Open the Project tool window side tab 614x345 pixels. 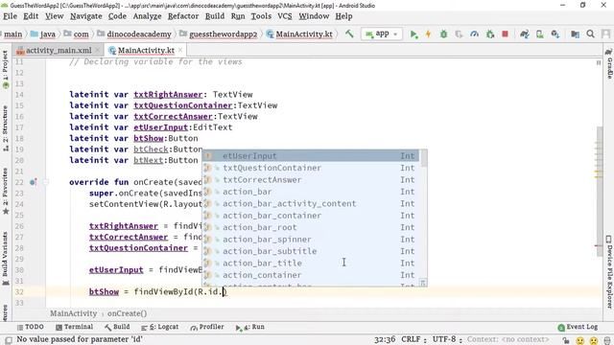coord(5,70)
